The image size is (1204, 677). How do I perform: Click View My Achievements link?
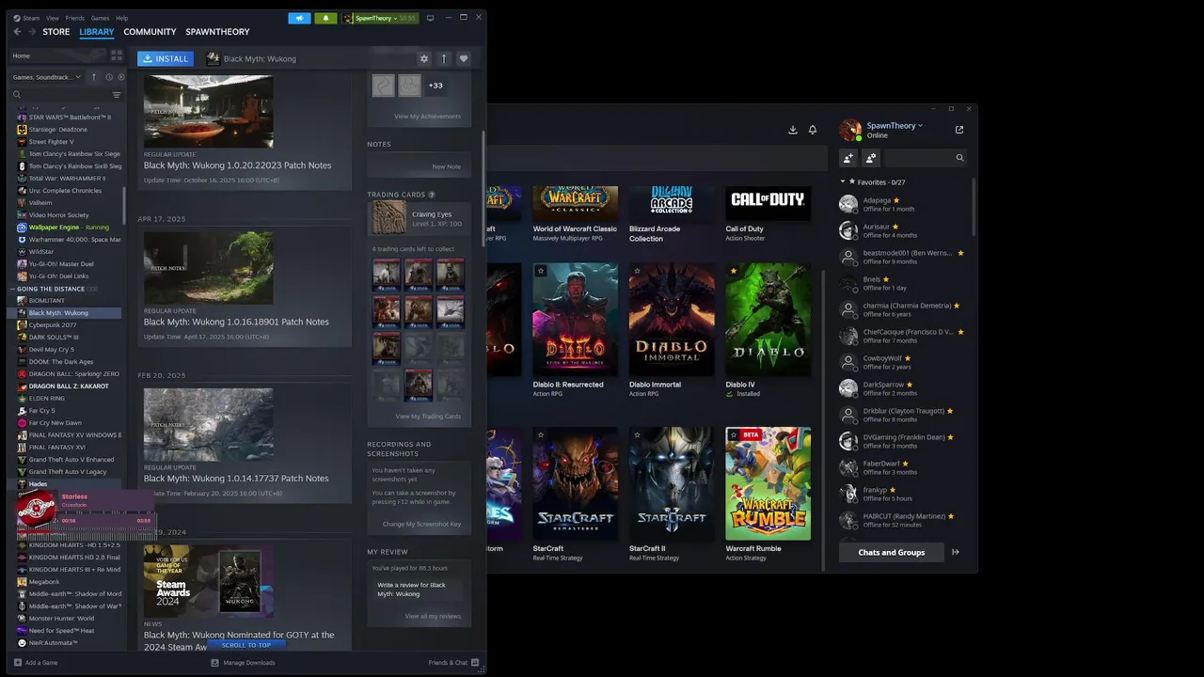tap(427, 117)
